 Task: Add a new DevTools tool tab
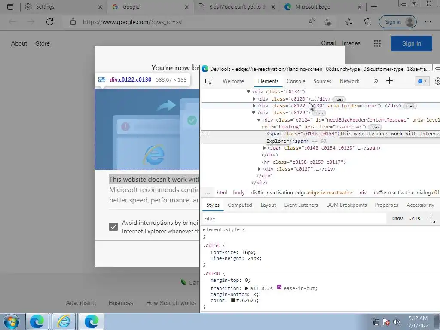[x=389, y=81]
